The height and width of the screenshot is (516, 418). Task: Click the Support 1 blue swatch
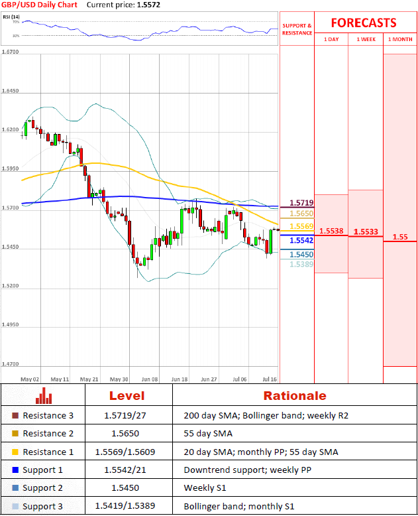tap(15, 470)
